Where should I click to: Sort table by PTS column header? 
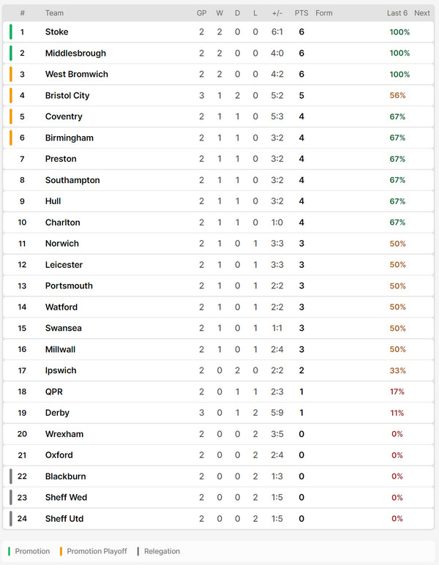pyautogui.click(x=301, y=13)
